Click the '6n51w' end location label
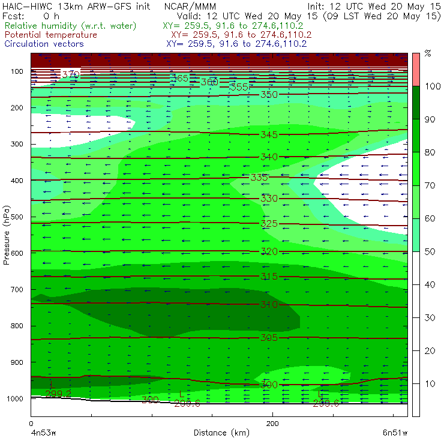The width and height of the screenshot is (444, 444). (x=395, y=433)
